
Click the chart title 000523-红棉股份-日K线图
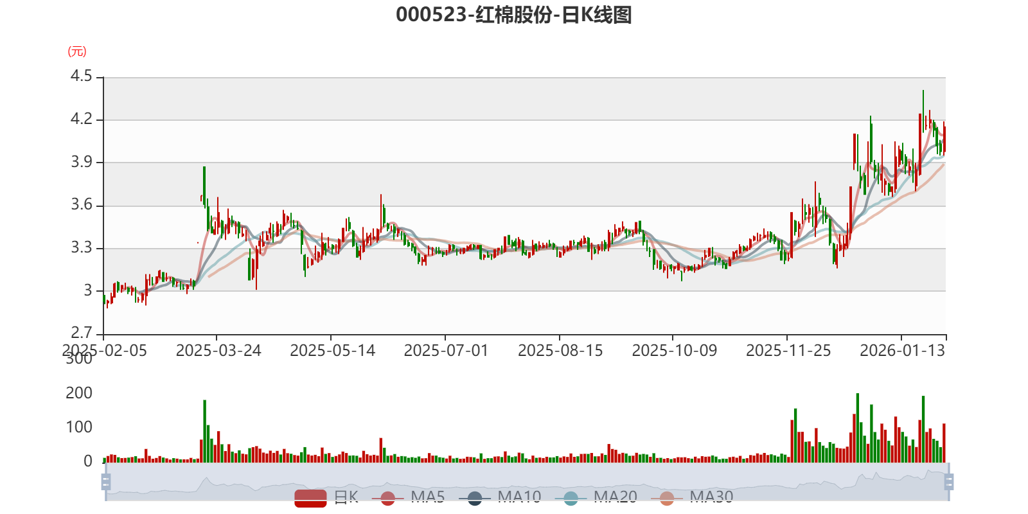point(514,15)
